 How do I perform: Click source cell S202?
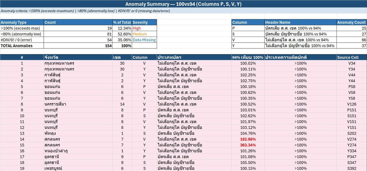(x=351, y=133)
